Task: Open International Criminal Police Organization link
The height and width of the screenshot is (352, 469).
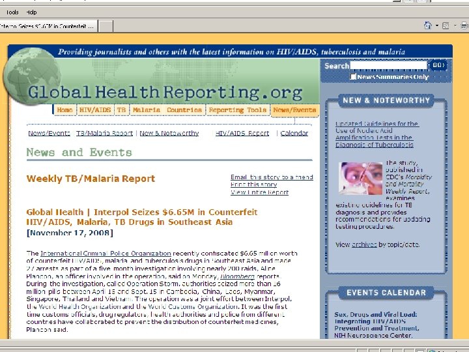Action: 106,253
